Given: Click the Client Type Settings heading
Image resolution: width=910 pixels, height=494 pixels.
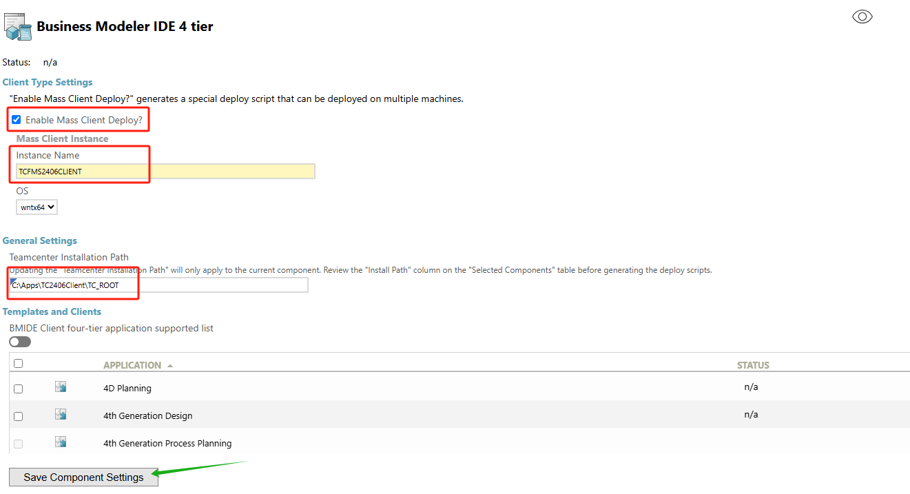Looking at the screenshot, I should 48,82.
